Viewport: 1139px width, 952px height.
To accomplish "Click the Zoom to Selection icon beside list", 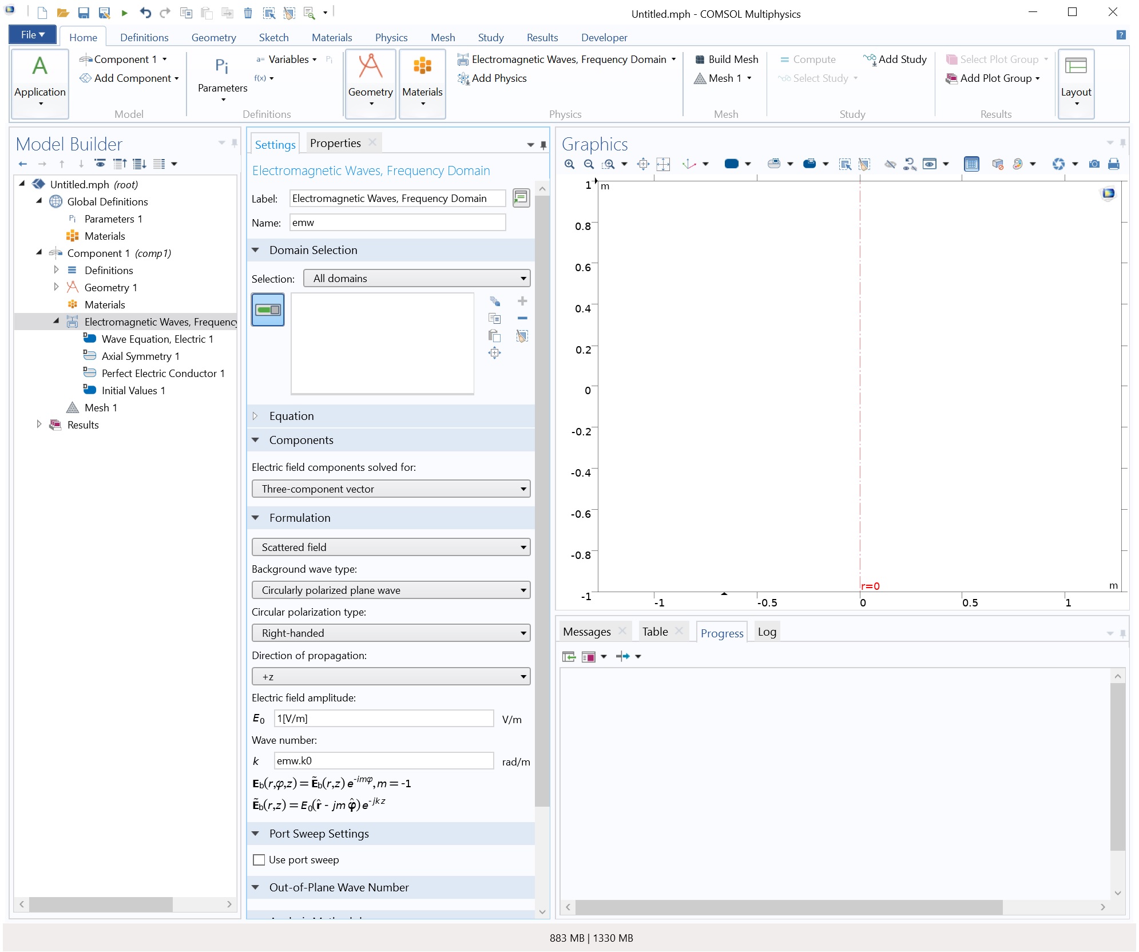I will click(494, 352).
